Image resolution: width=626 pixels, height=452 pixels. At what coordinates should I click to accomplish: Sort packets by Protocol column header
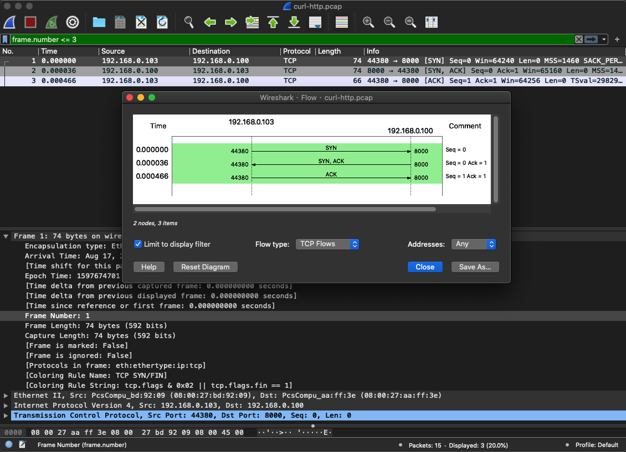coord(297,51)
